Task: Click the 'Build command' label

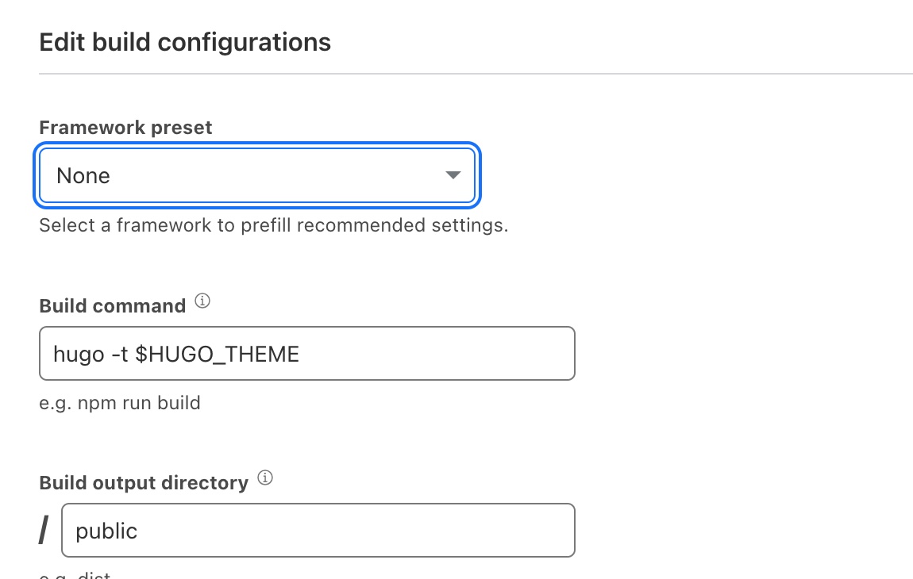Action: click(x=112, y=306)
